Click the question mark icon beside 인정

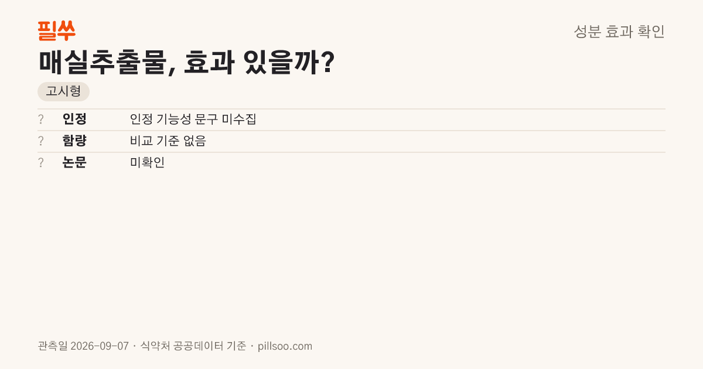pyautogui.click(x=41, y=119)
